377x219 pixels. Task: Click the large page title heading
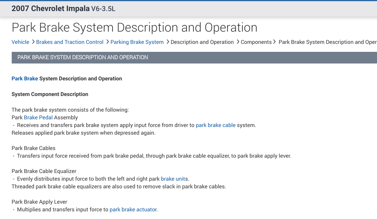pyautogui.click(x=134, y=28)
